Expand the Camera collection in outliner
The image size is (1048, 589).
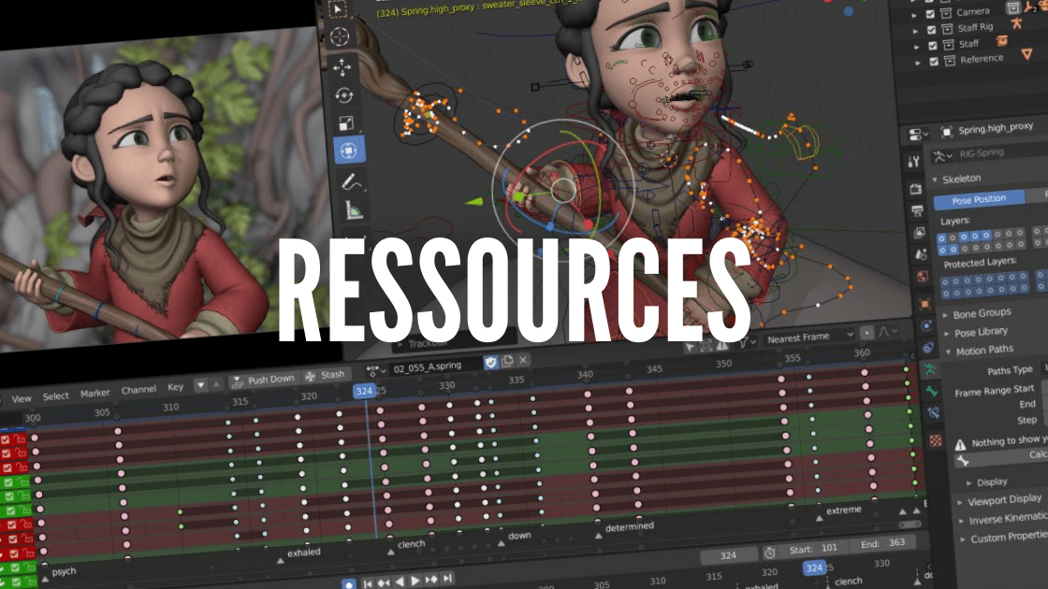914,15
